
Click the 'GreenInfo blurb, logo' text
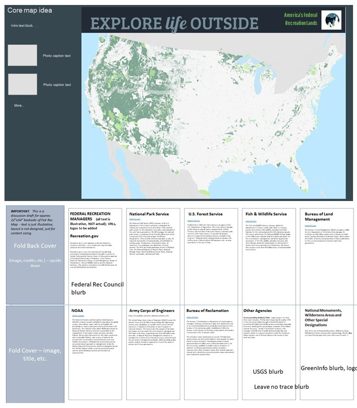click(x=329, y=368)
